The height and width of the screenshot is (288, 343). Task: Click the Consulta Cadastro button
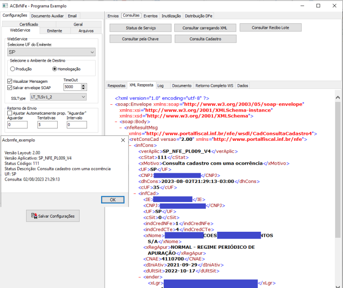(205, 39)
